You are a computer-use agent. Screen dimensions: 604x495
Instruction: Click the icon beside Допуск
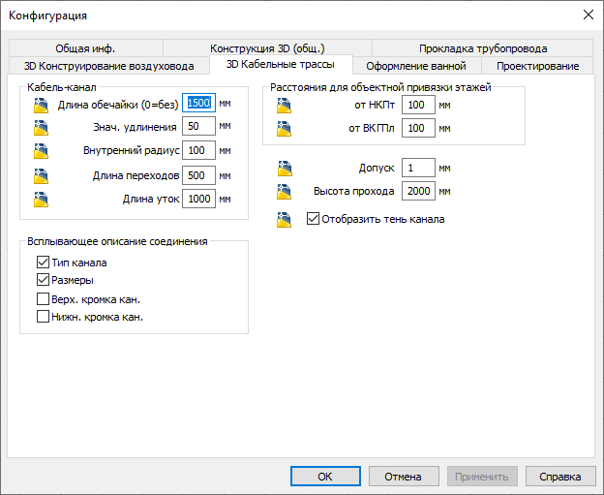pyautogui.click(x=285, y=169)
